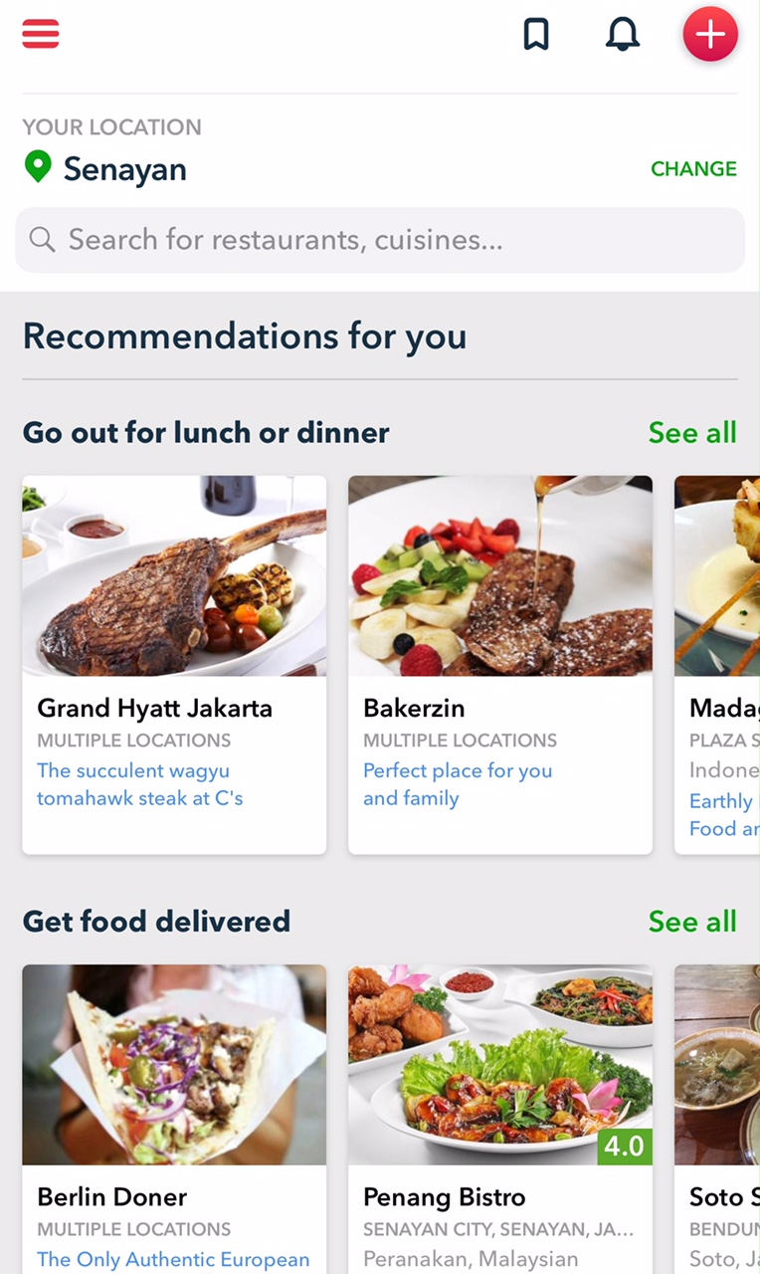Change your current location
The image size is (760, 1274).
pos(693,169)
